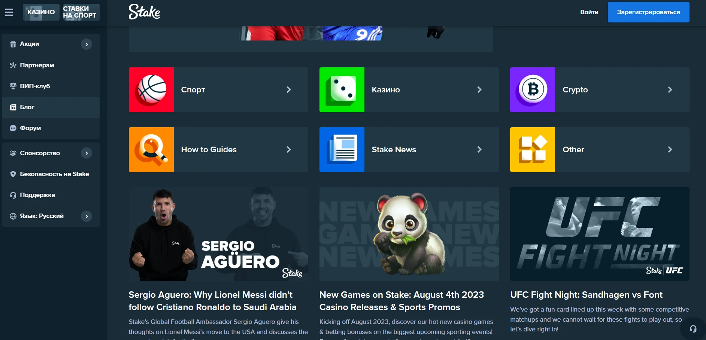Click the purple Bitcoin Crypto icon
The width and height of the screenshot is (706, 340).
pyautogui.click(x=533, y=90)
